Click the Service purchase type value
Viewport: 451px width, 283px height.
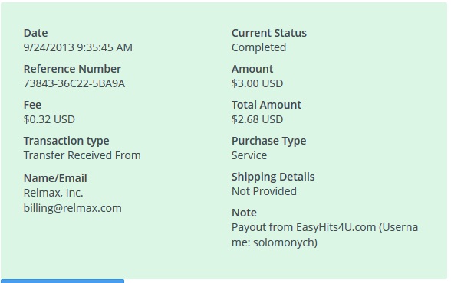[x=249, y=155]
